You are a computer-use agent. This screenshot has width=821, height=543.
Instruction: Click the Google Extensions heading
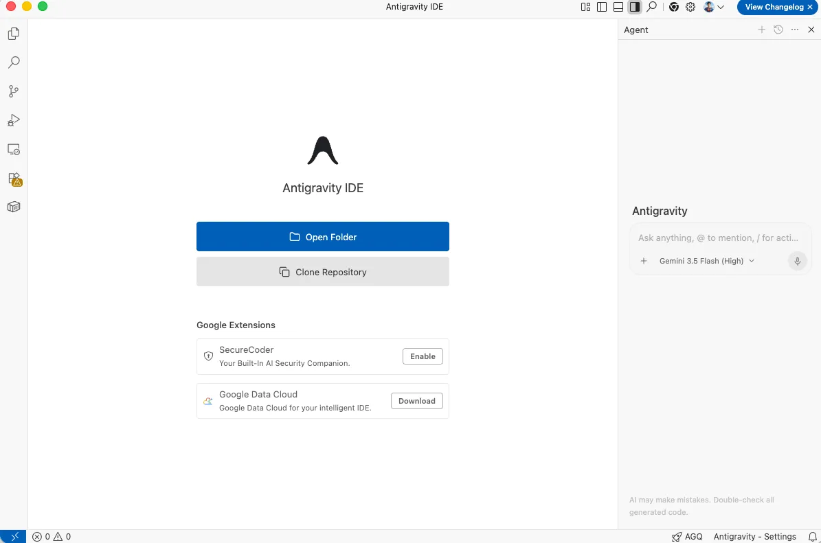tap(236, 325)
